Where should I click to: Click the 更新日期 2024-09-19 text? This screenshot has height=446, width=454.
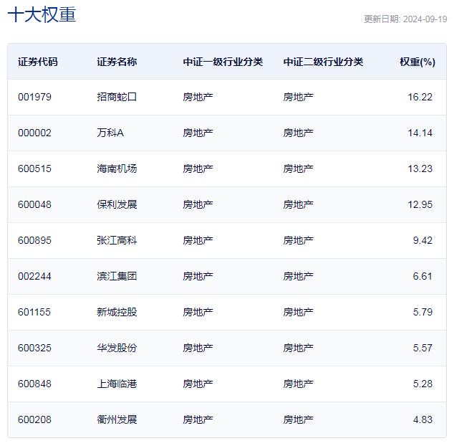[405, 19]
